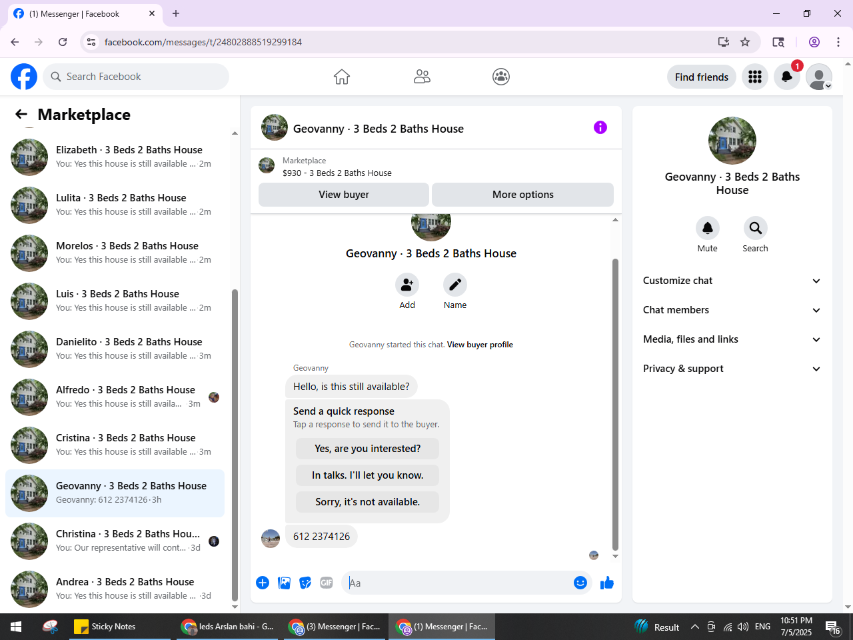This screenshot has width=853, height=640.
Task: Open View buyer profile link
Action: (x=480, y=345)
